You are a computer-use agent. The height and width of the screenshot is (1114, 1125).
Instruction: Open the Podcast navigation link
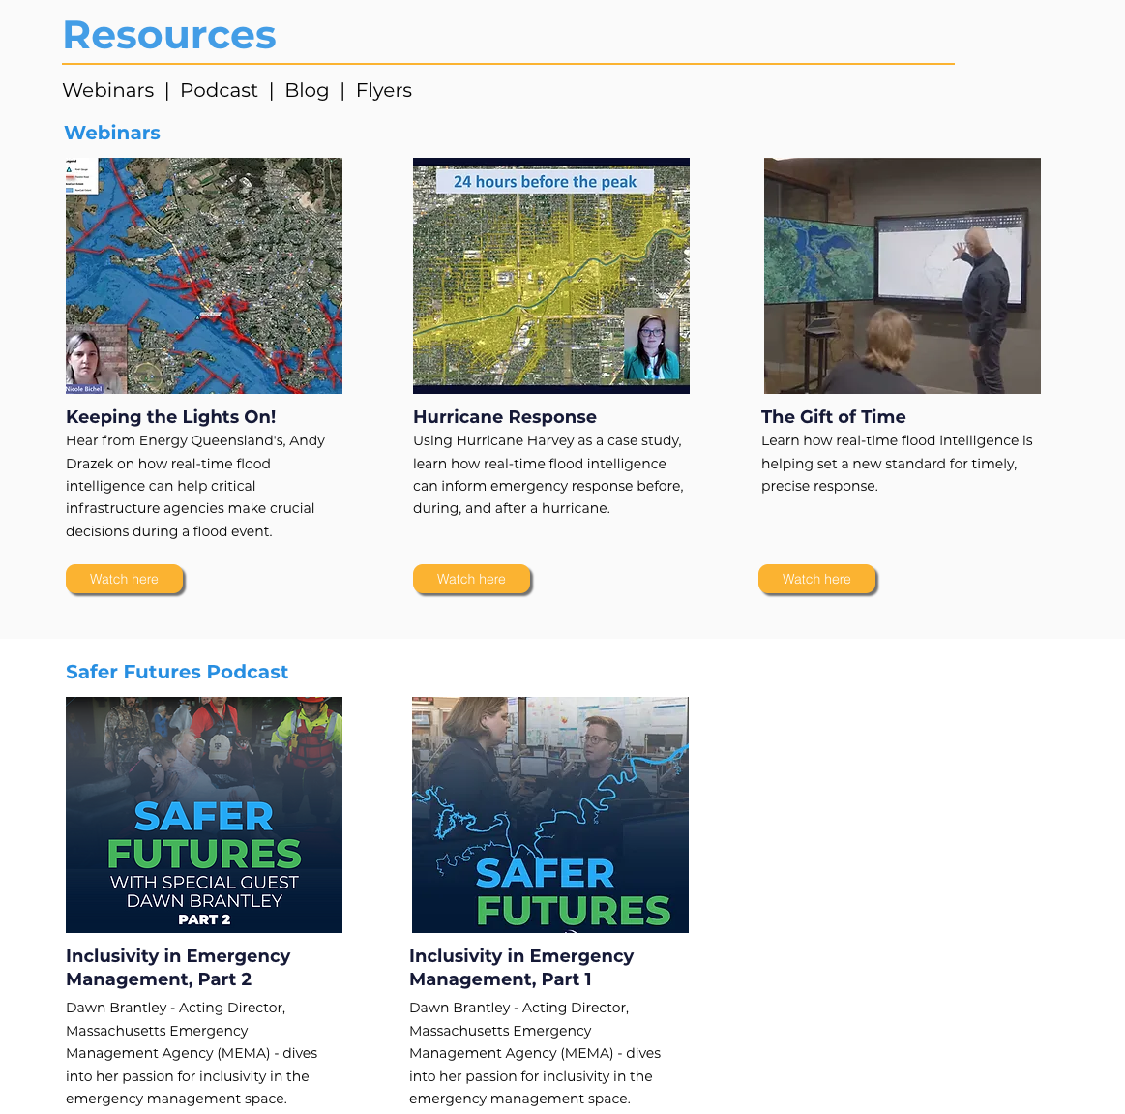coord(219,90)
